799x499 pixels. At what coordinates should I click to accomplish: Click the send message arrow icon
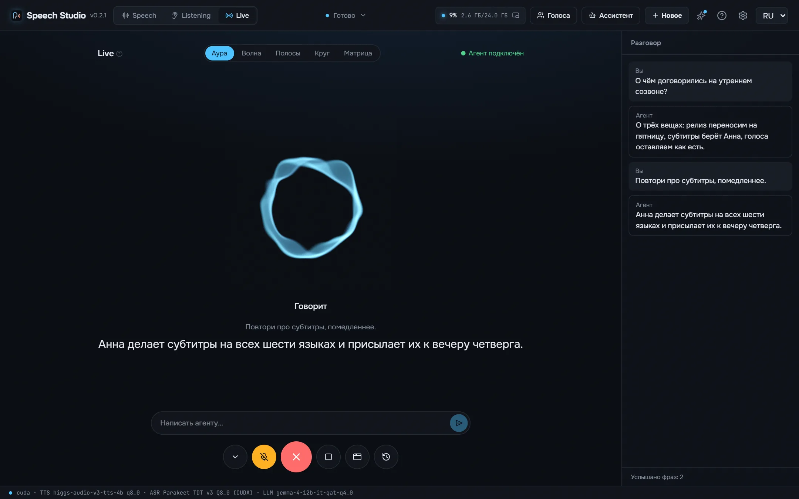tap(459, 423)
